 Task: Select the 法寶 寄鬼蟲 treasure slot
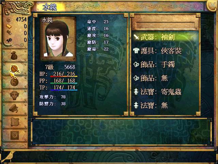click(x=166, y=92)
